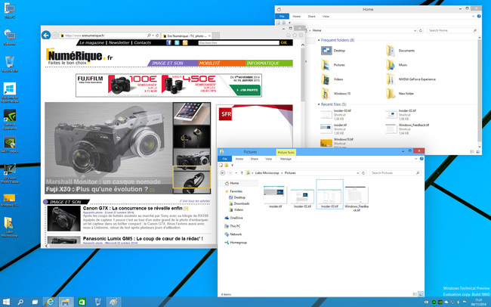Select Homegroup in the Pictures navigation pane
Viewport: 491px width, 307px height.
point(236,243)
